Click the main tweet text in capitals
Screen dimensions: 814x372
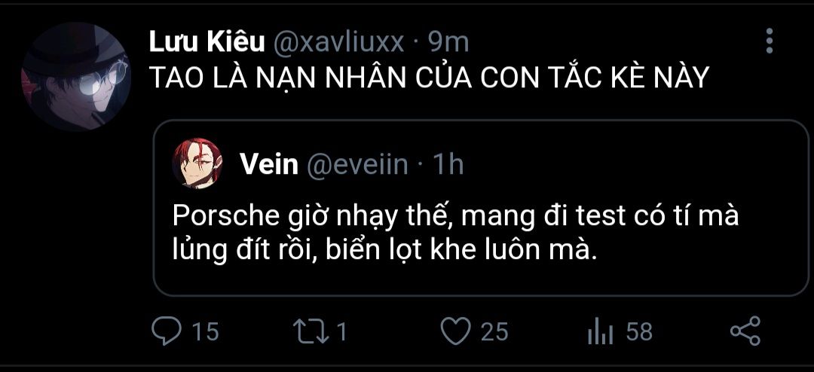click(x=430, y=78)
